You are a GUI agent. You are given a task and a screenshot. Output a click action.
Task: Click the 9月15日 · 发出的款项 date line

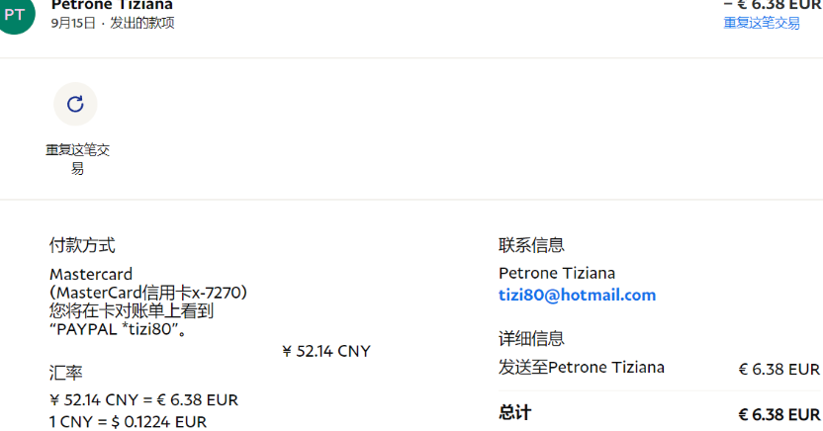[113, 23]
